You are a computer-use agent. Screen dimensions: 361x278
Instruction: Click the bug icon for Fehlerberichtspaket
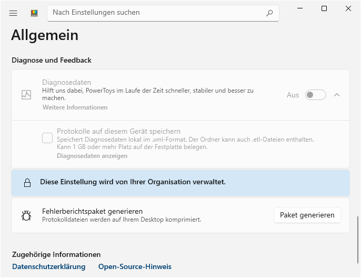[x=26, y=215]
